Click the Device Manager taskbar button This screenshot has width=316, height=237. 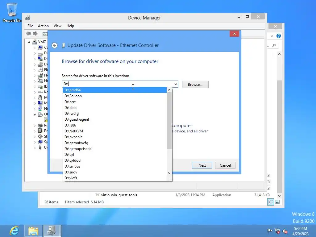(x=52, y=231)
